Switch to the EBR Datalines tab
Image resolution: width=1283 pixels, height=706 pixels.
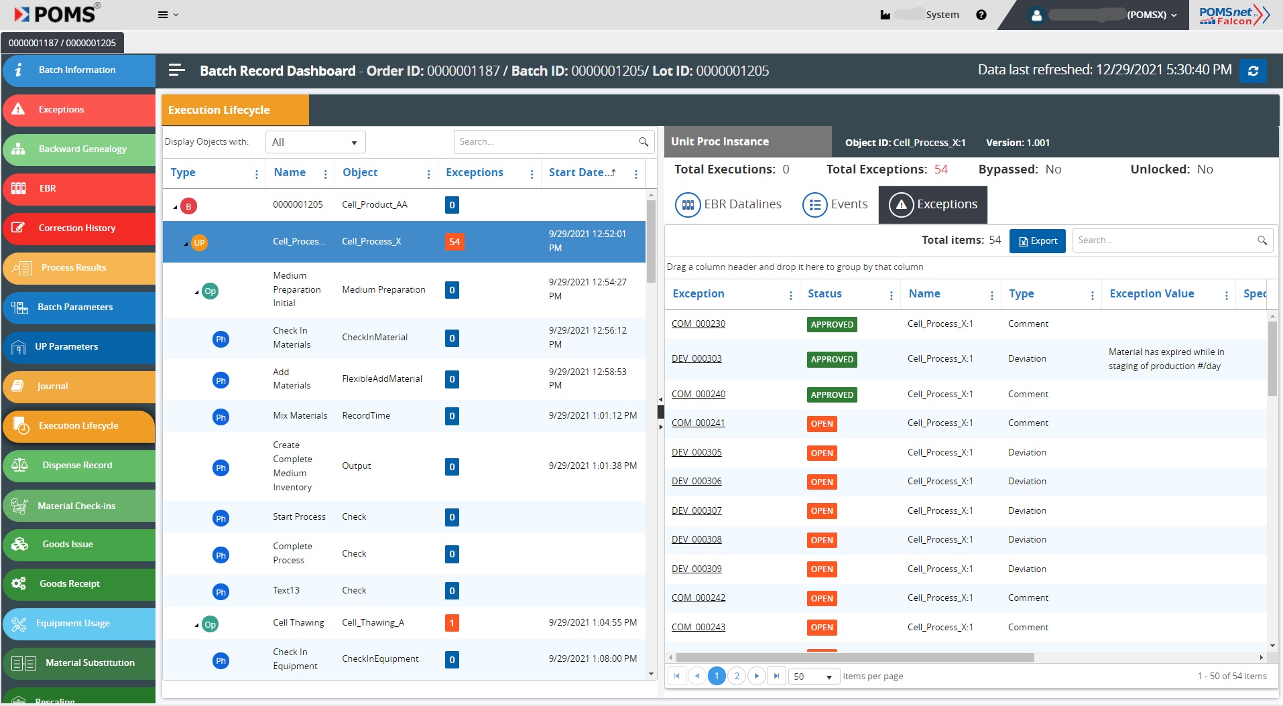pyautogui.click(x=728, y=204)
